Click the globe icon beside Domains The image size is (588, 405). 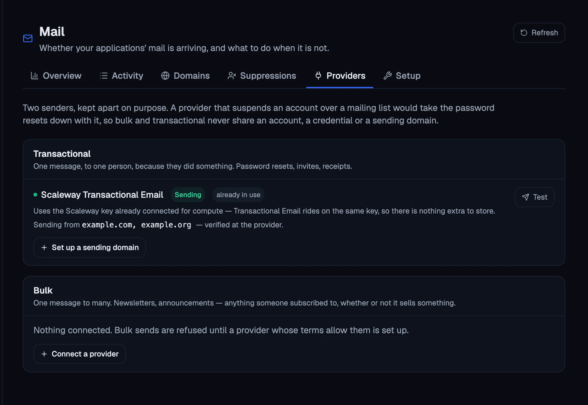pos(165,76)
